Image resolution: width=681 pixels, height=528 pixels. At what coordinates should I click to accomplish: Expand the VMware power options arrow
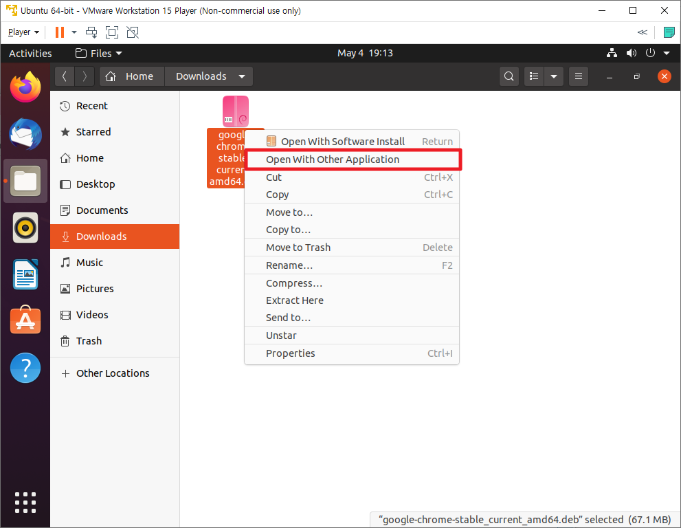click(74, 32)
